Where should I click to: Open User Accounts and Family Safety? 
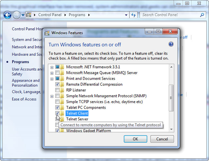(27, 71)
